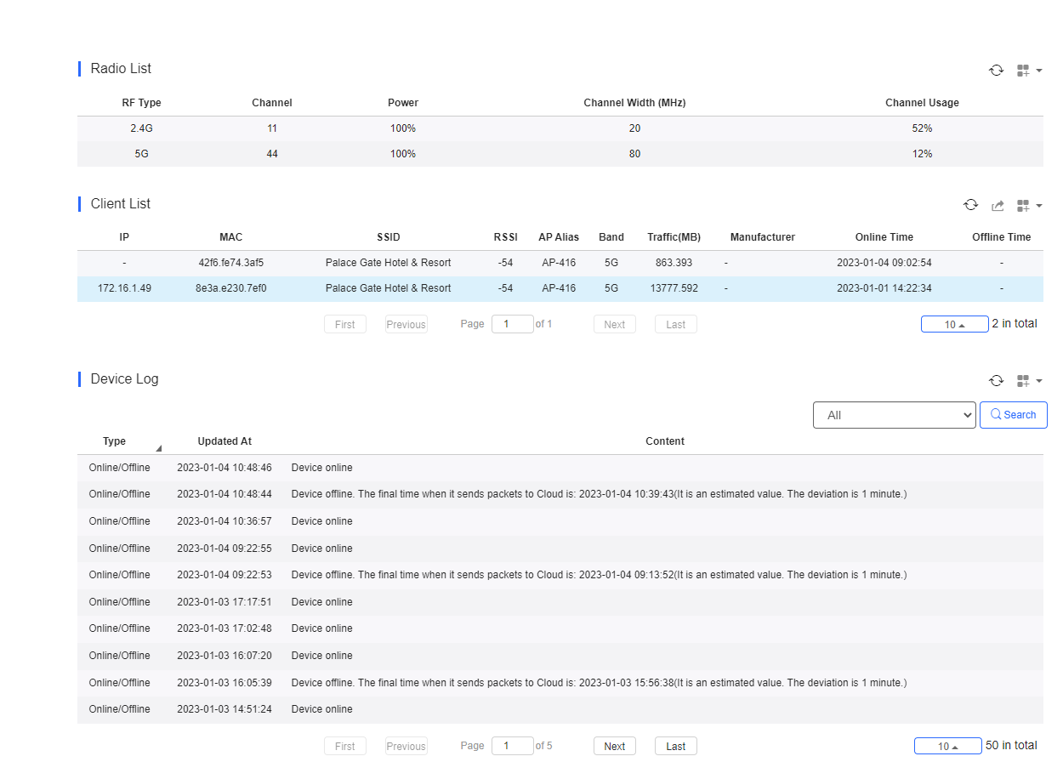This screenshot has height=779, width=1063.
Task: Click Client List page number field
Action: tap(512, 324)
